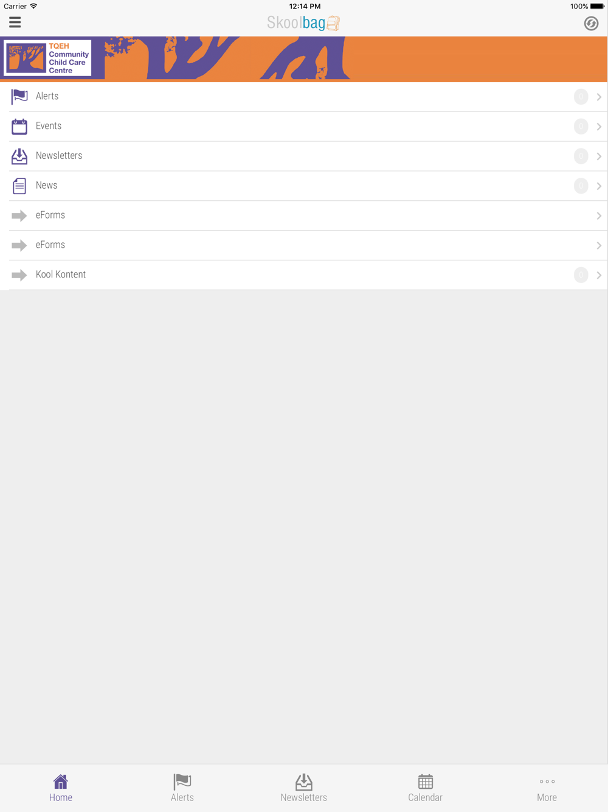608x812 pixels.
Task: Click the Kool Kontent arrow icon
Action: tap(19, 275)
